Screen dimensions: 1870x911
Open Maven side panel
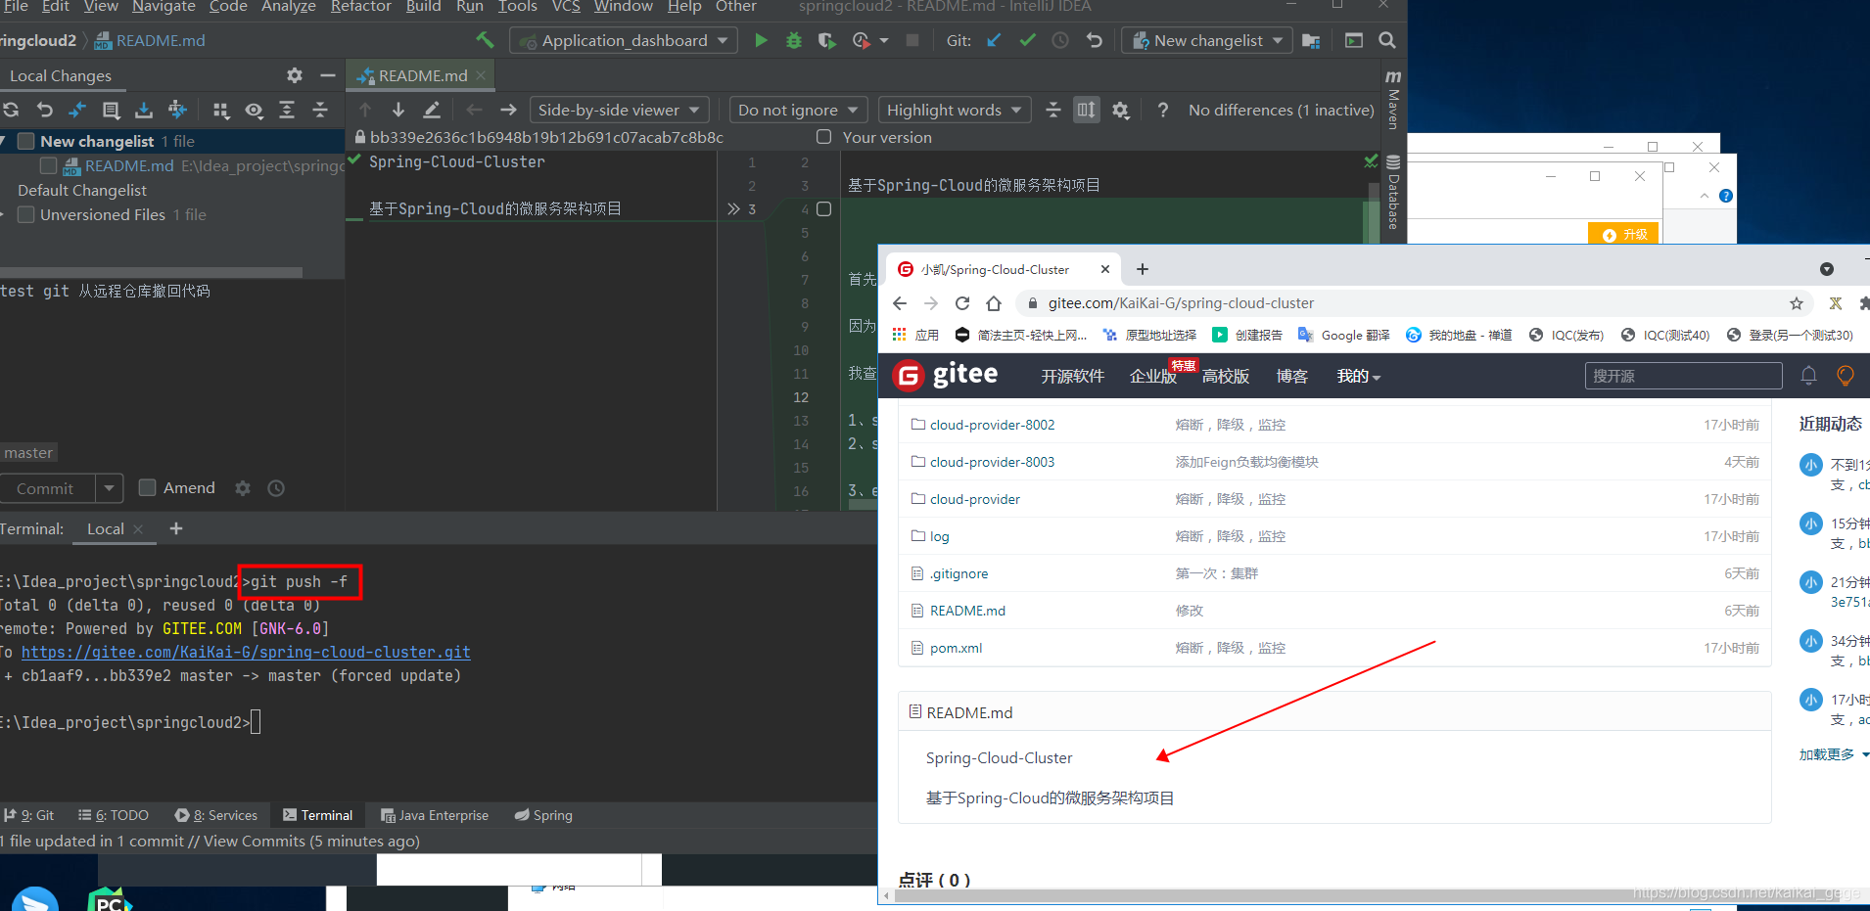pos(1393,99)
